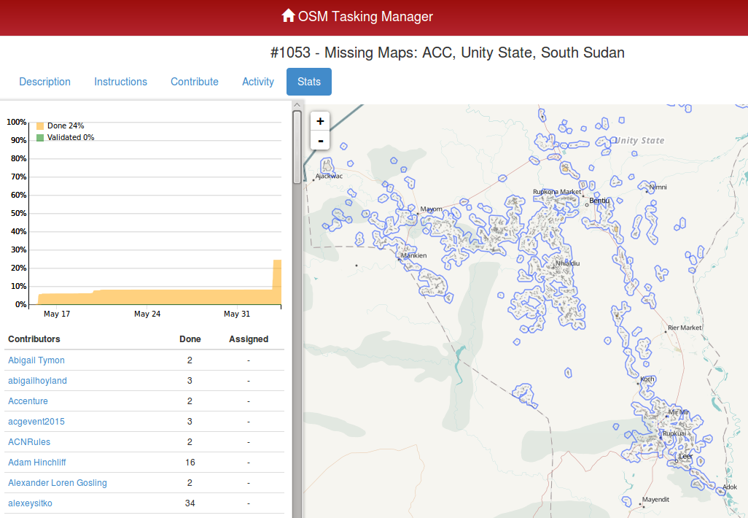Open contributor abigailhoyland
This screenshot has height=518, width=748.
click(x=37, y=381)
